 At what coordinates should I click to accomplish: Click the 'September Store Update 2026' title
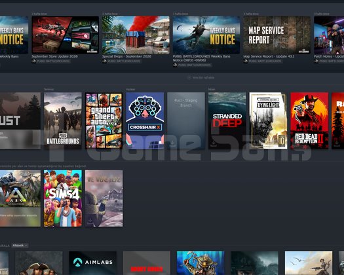click(x=54, y=56)
